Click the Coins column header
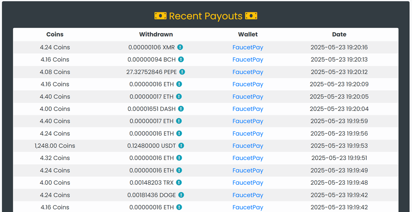The image size is (412, 212). coord(55,34)
